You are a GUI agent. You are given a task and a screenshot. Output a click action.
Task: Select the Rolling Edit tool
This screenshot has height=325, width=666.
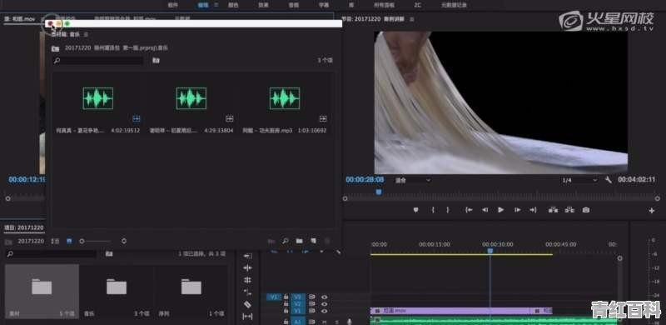[x=247, y=280]
